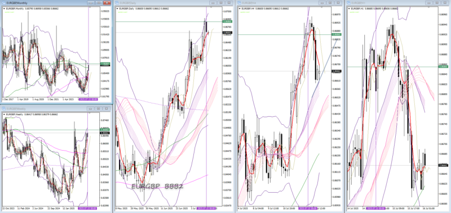451x213 pixels.
Task: Minimize the EURGBP Monthly chart window
Action: click(91, 3)
